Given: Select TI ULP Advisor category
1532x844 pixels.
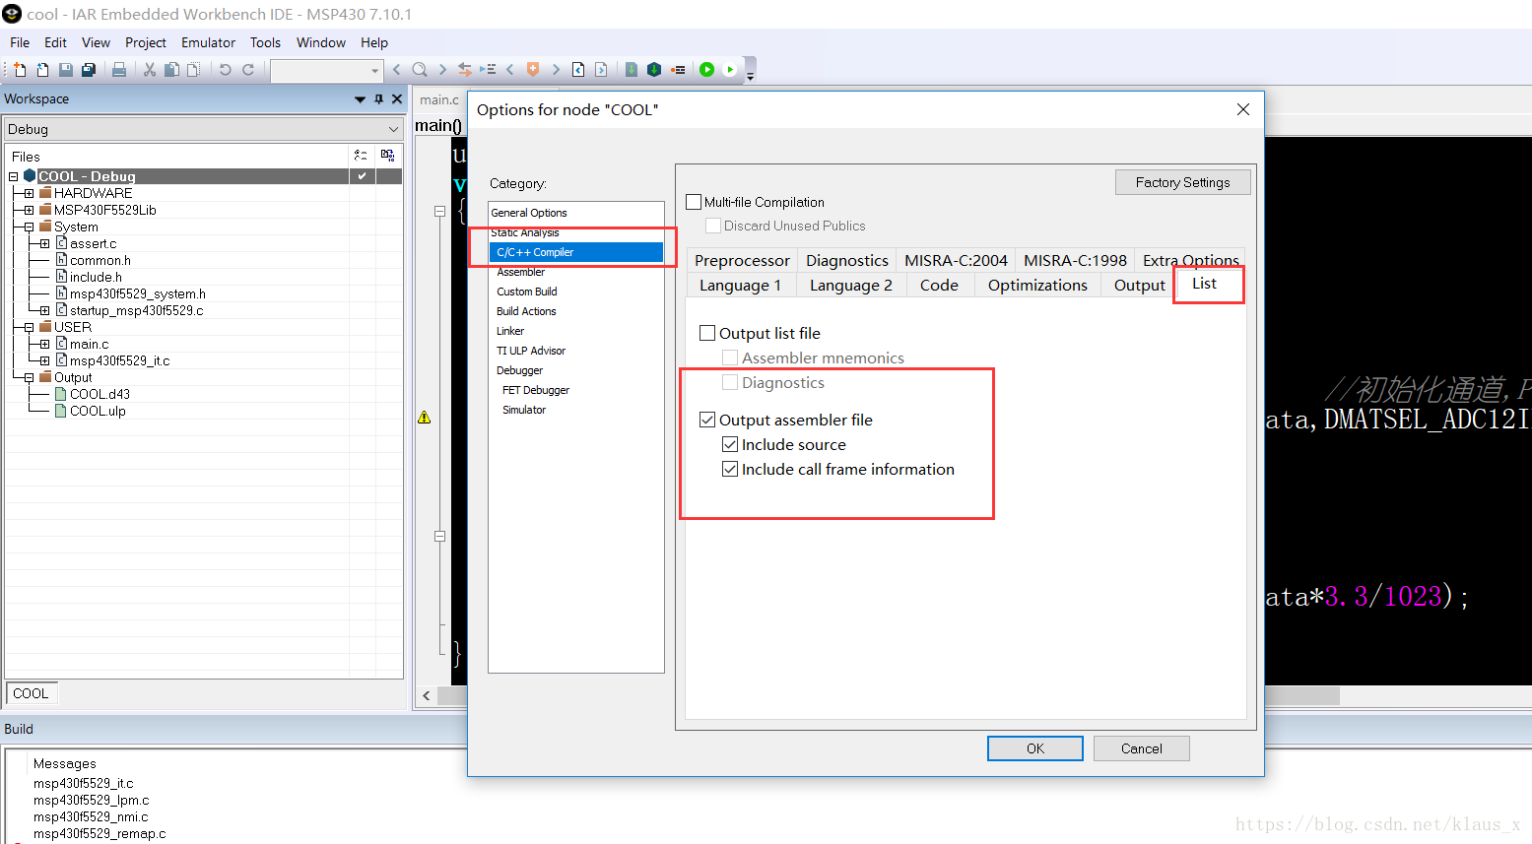Looking at the screenshot, I should [531, 351].
